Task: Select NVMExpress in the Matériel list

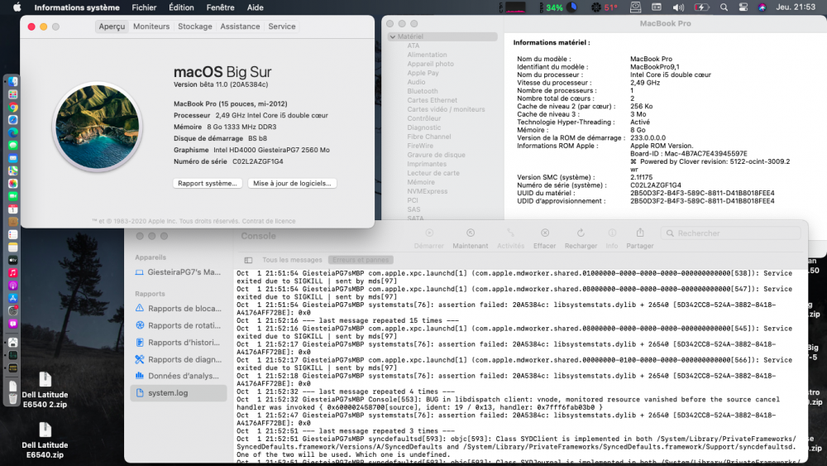Action: tap(428, 191)
